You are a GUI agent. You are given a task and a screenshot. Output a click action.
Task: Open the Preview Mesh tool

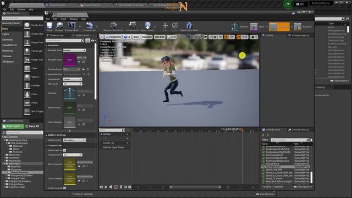72,26
